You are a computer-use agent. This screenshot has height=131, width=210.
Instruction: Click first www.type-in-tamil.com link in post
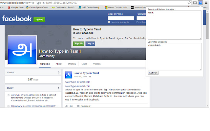pos(78,82)
